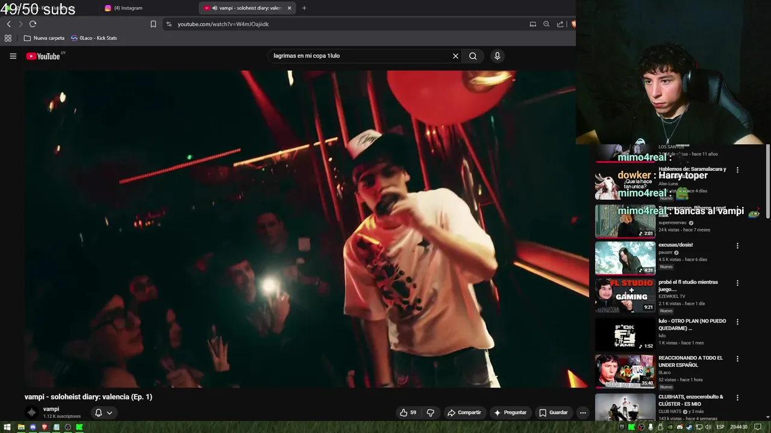771x433 pixels.
Task: Open options menu for probé el fl studio video
Action: pos(737,283)
